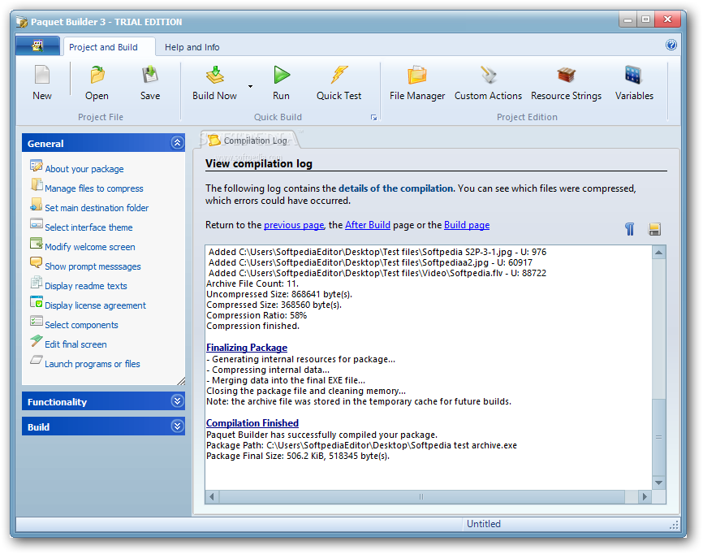Click the Finalizing Package heading link
This screenshot has height=554, width=703.
pos(247,348)
